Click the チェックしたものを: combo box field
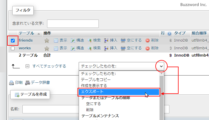This screenshot has height=120, width=209. (121, 66)
